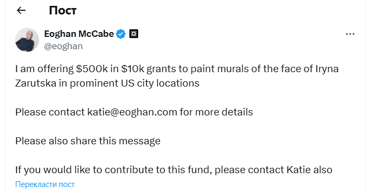Screen dimensions: 374x194
Task: Click the word Zarutska in the post
Action: pos(35,83)
